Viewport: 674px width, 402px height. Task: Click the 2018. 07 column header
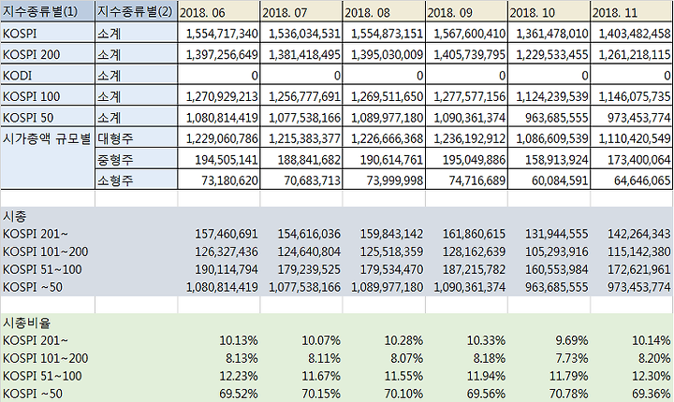(x=301, y=11)
